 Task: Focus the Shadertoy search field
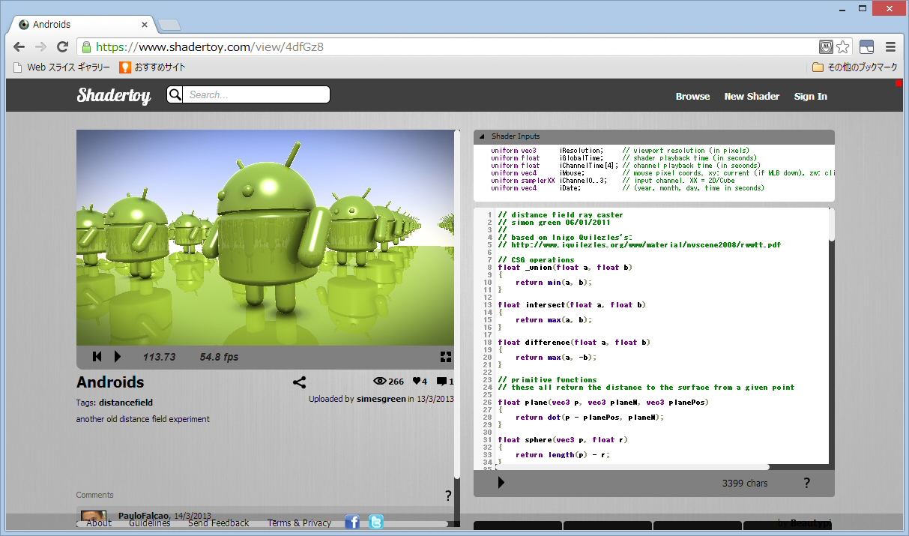[x=256, y=94]
